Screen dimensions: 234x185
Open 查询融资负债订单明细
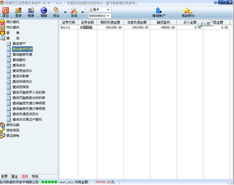click(x=29, y=103)
